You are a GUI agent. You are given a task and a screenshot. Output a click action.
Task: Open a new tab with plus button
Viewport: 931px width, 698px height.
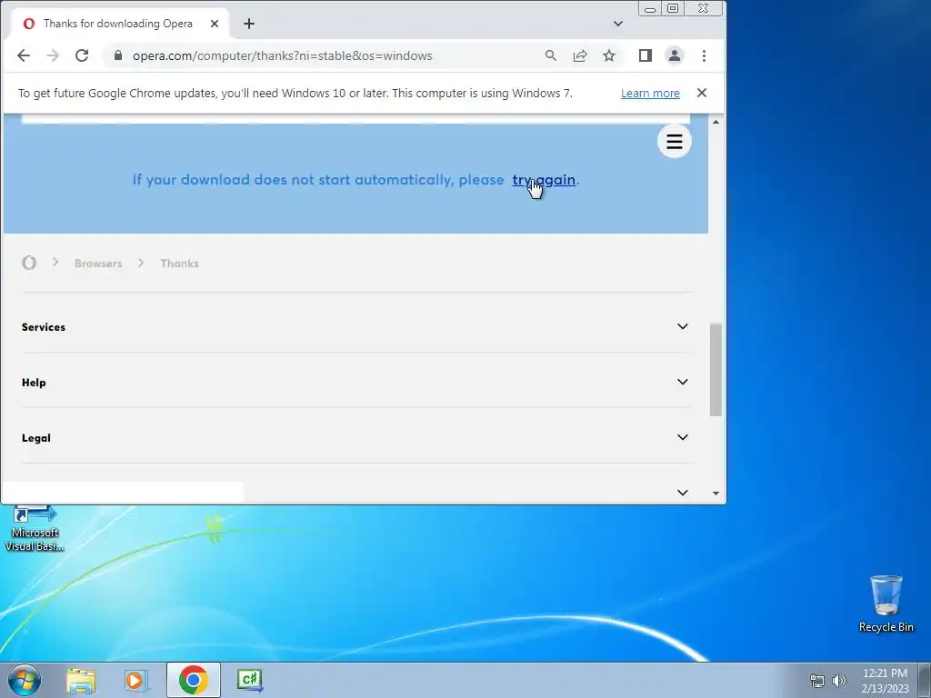coord(249,24)
